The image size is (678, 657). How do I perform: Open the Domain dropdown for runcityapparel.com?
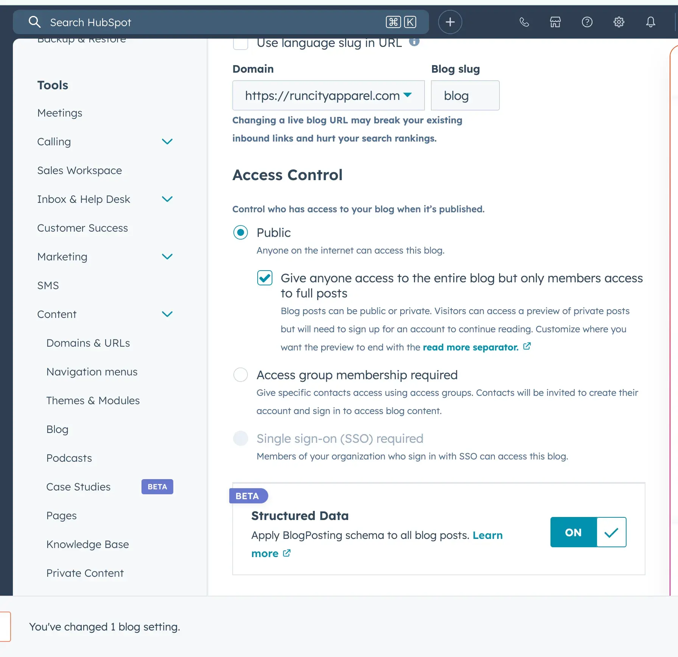click(x=408, y=95)
